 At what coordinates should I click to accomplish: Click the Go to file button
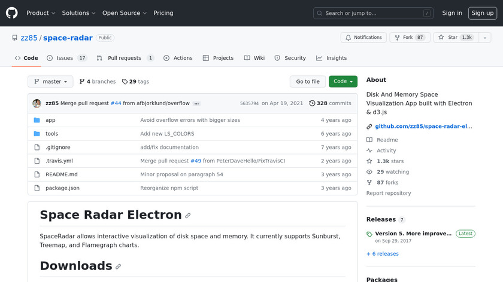tap(308, 82)
